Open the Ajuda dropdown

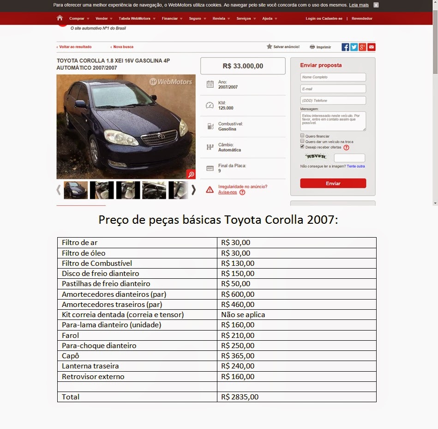[x=270, y=18]
